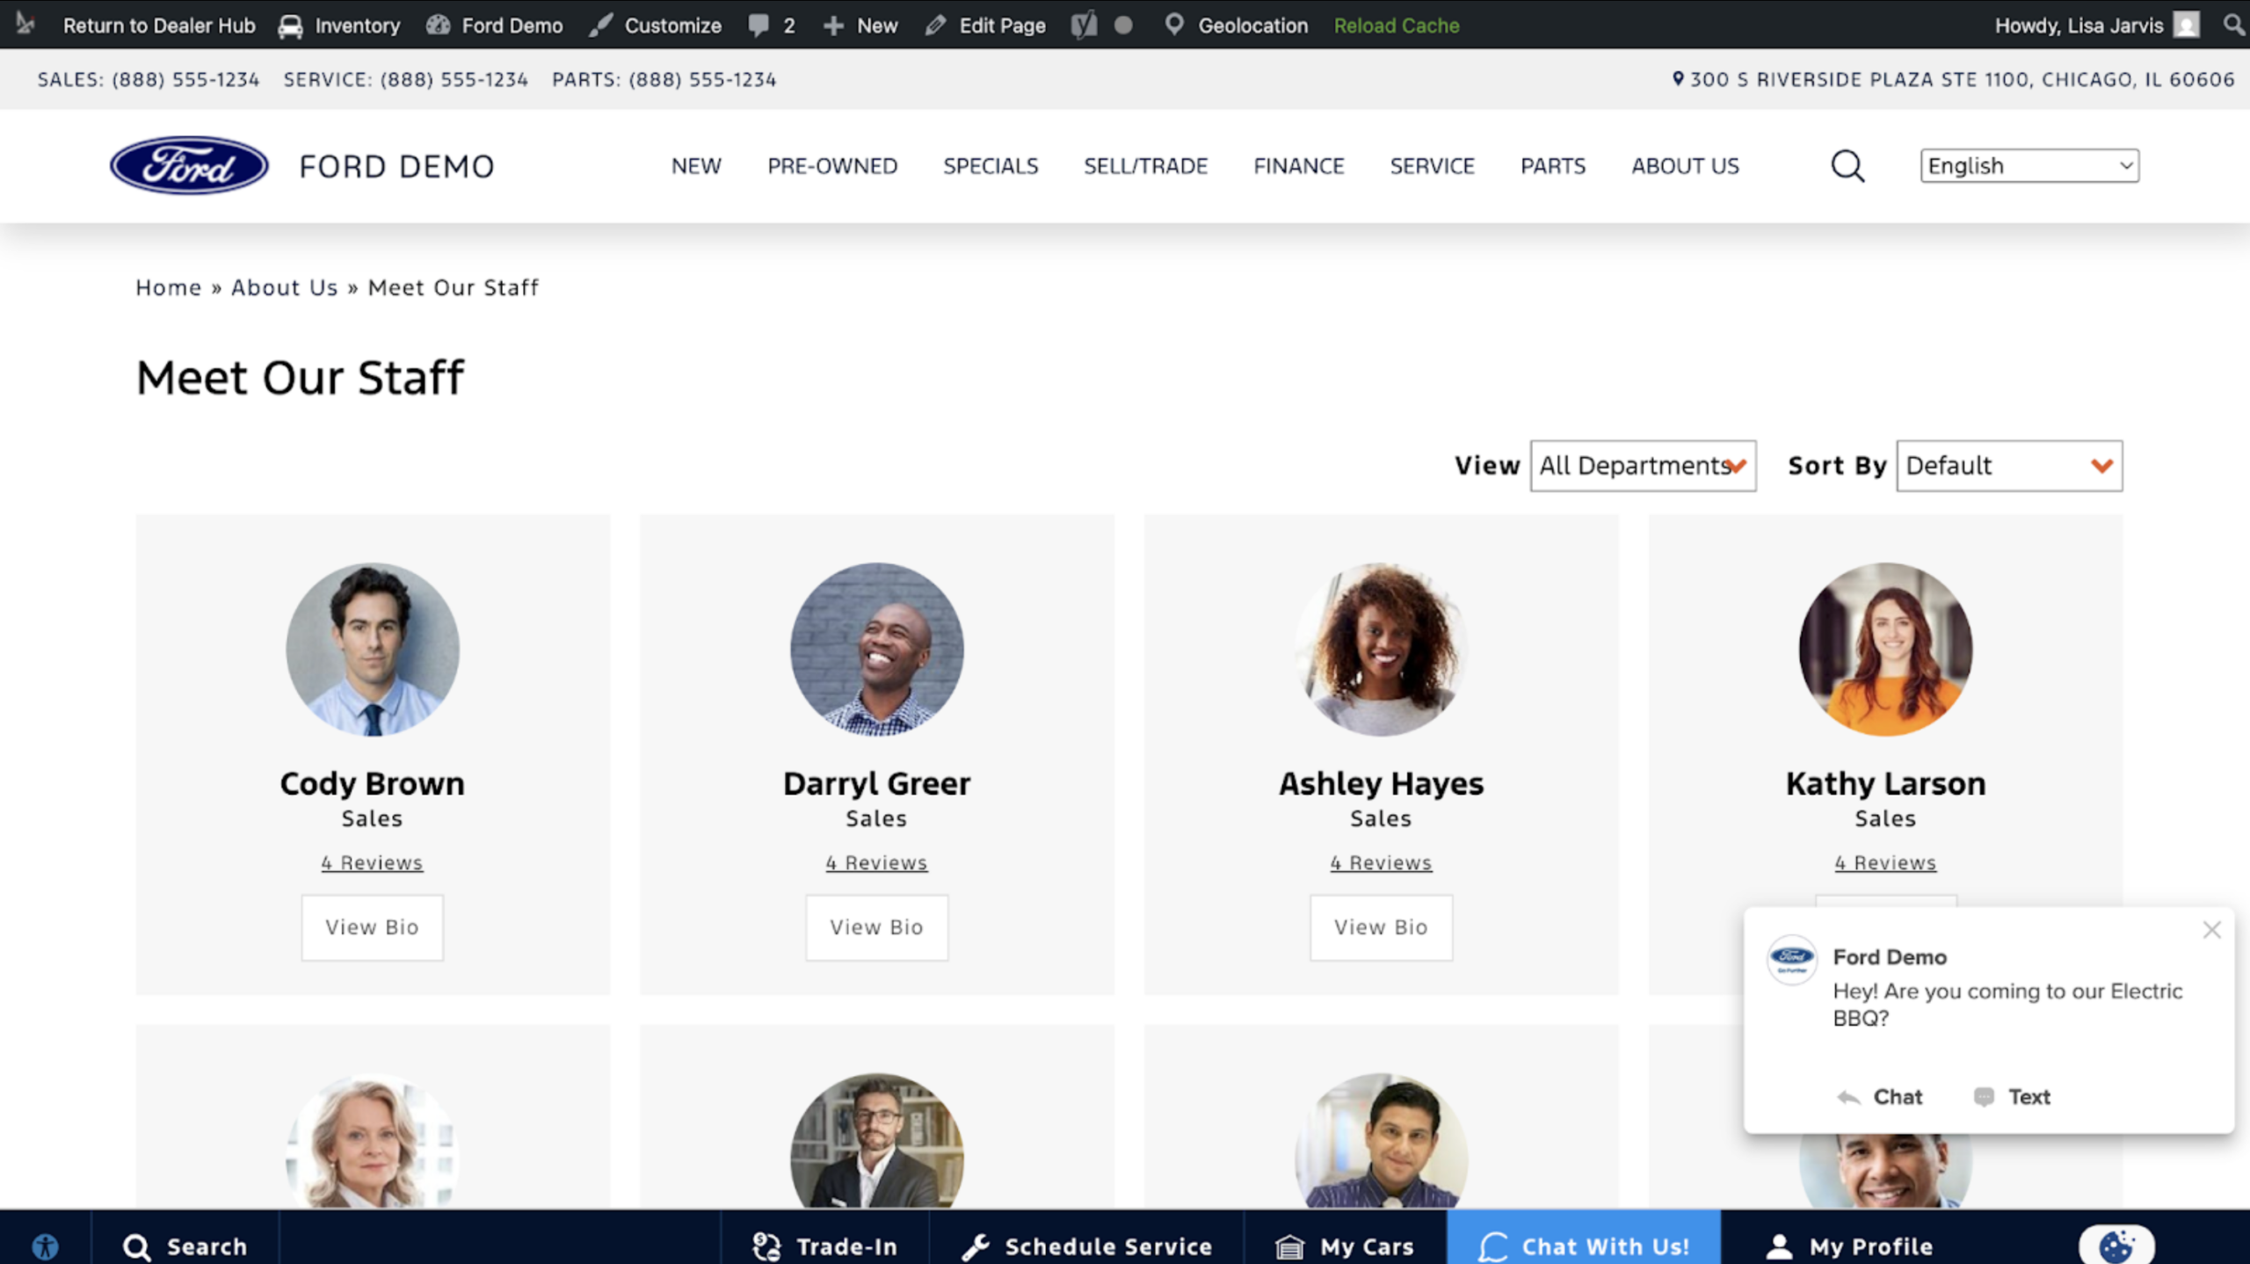Click the Chicago dealership address
Image resolution: width=2250 pixels, height=1264 pixels.
(1962, 79)
